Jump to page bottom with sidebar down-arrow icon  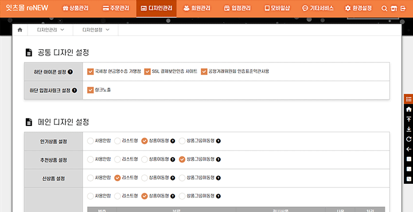tap(408, 129)
